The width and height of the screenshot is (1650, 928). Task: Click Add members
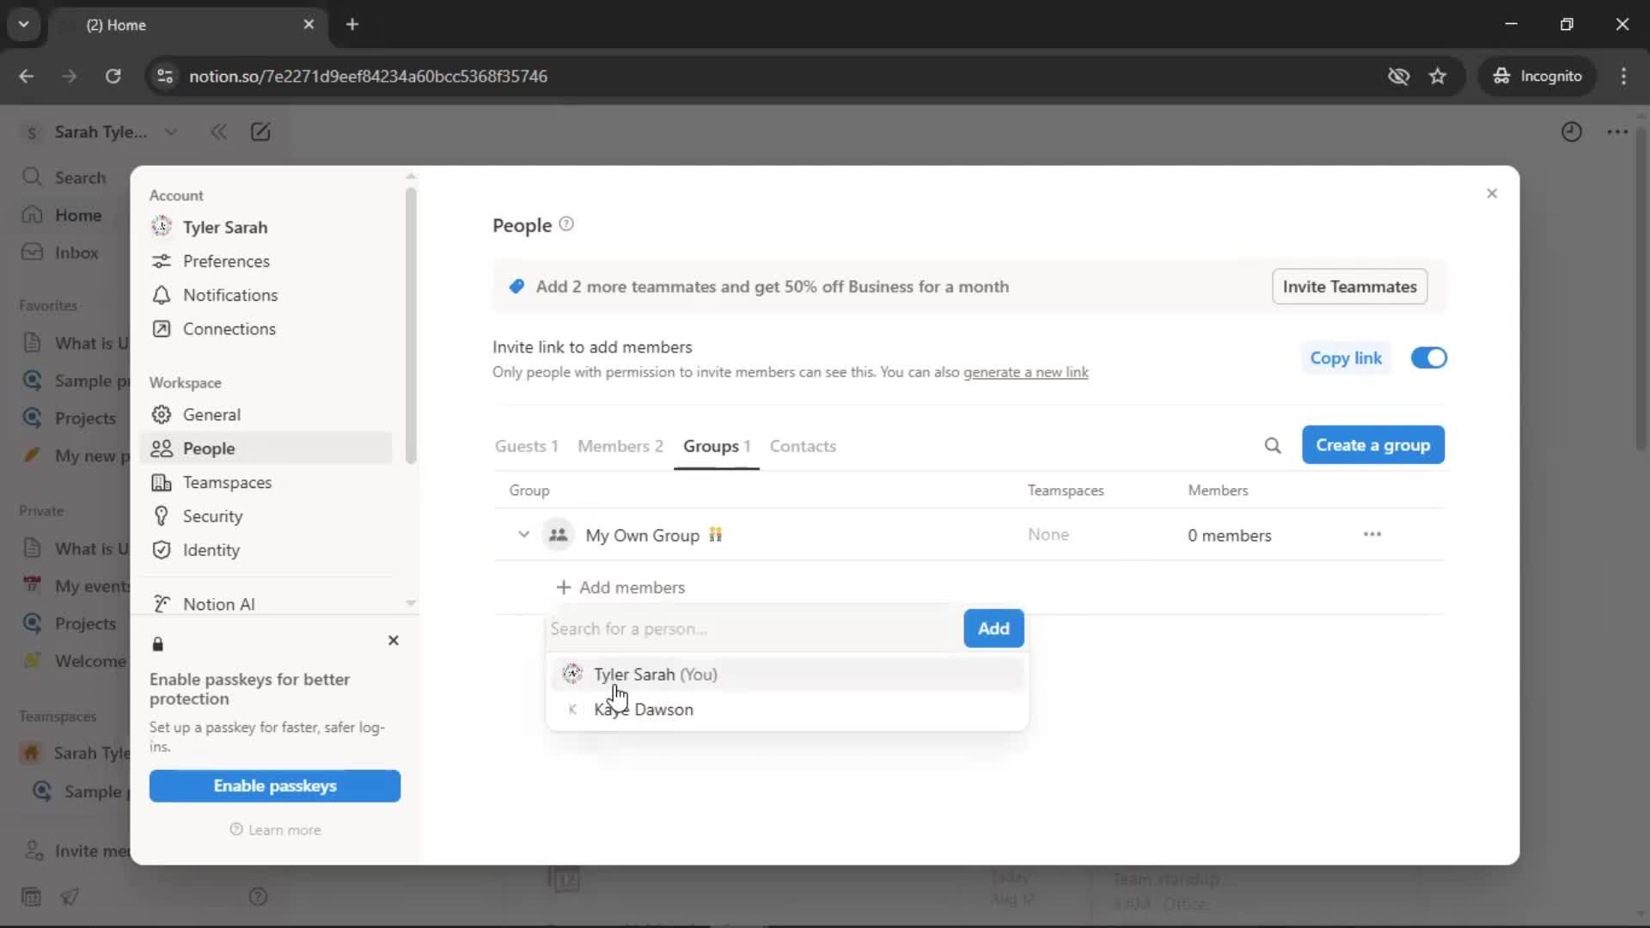[x=620, y=588]
